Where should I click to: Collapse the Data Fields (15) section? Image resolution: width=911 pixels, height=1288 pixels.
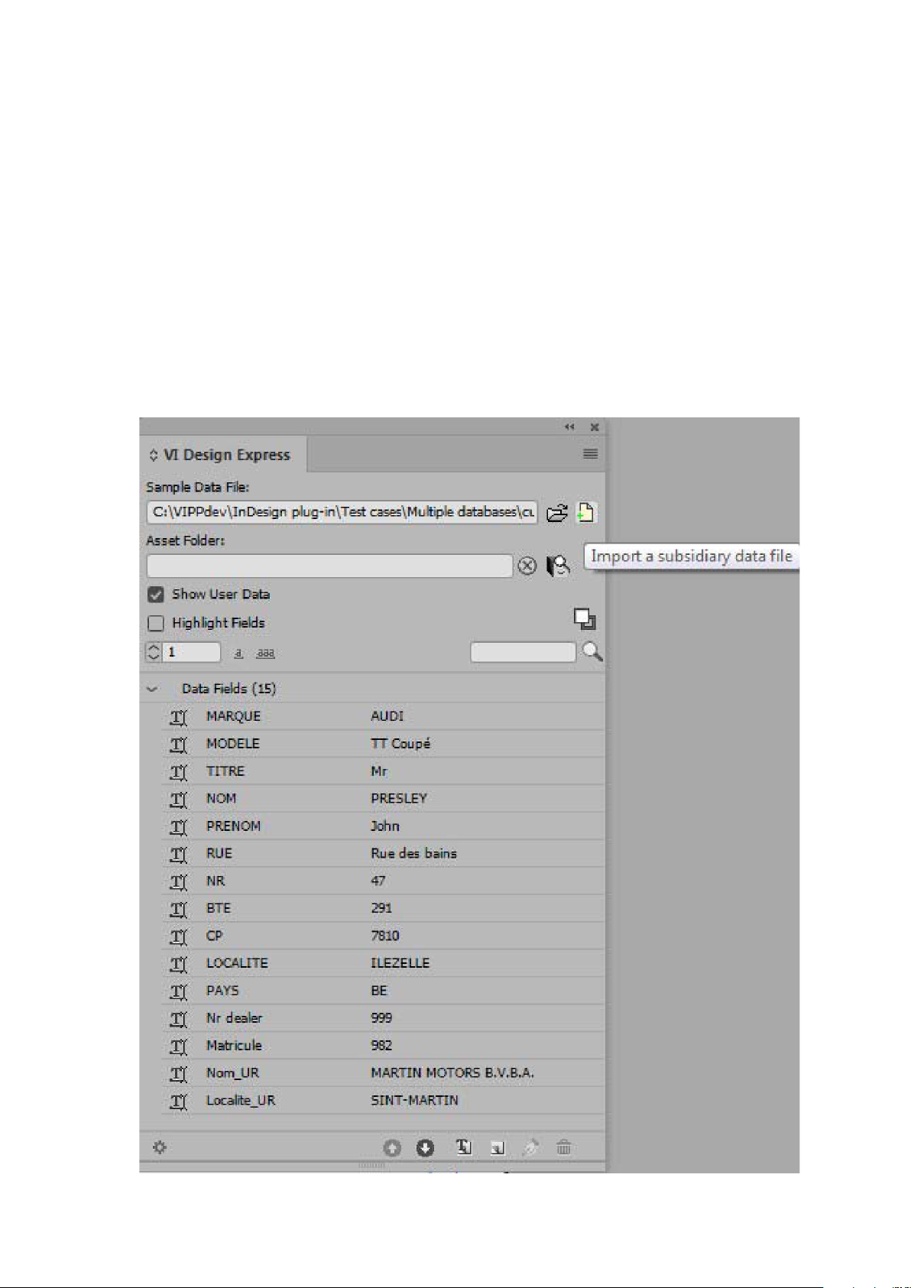tap(153, 689)
